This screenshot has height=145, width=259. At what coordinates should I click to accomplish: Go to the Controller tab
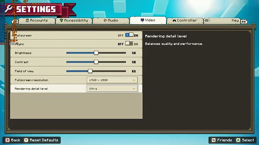coord(185,21)
